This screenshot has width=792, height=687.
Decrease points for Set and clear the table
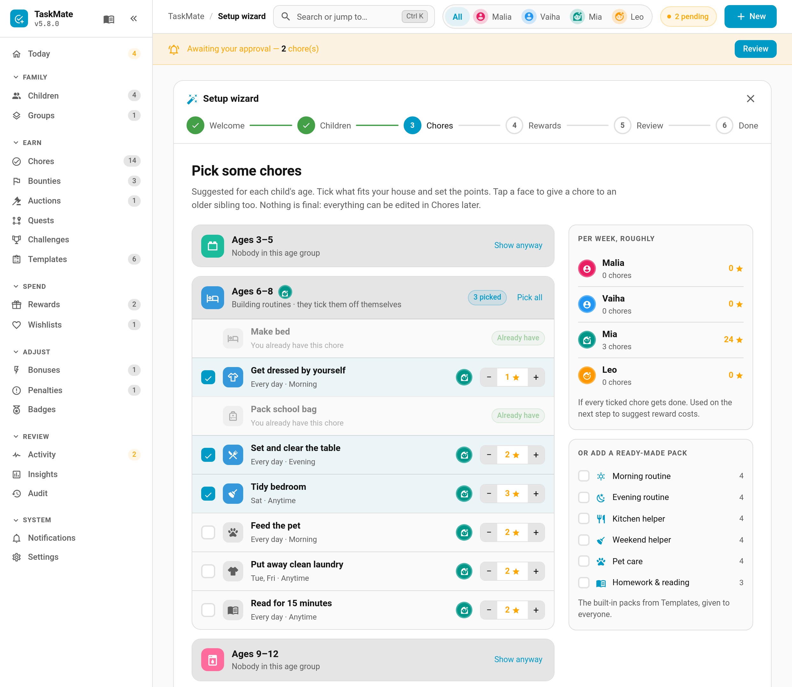[x=489, y=455]
